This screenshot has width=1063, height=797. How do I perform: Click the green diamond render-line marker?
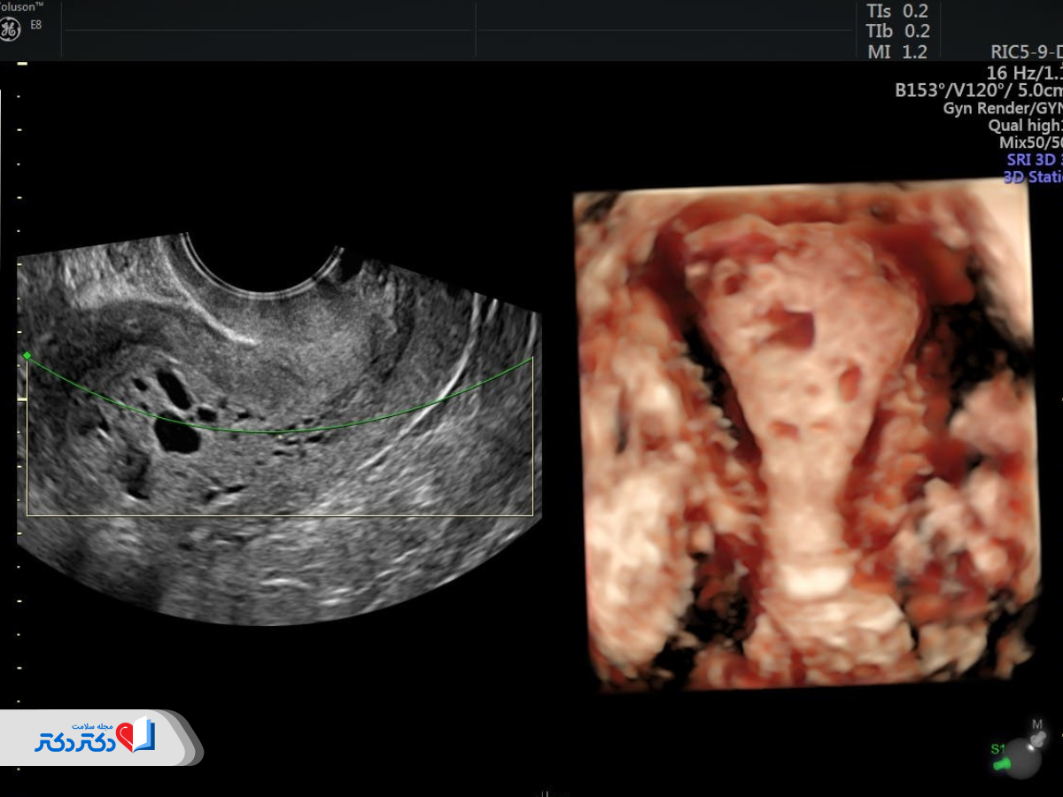click(x=27, y=355)
